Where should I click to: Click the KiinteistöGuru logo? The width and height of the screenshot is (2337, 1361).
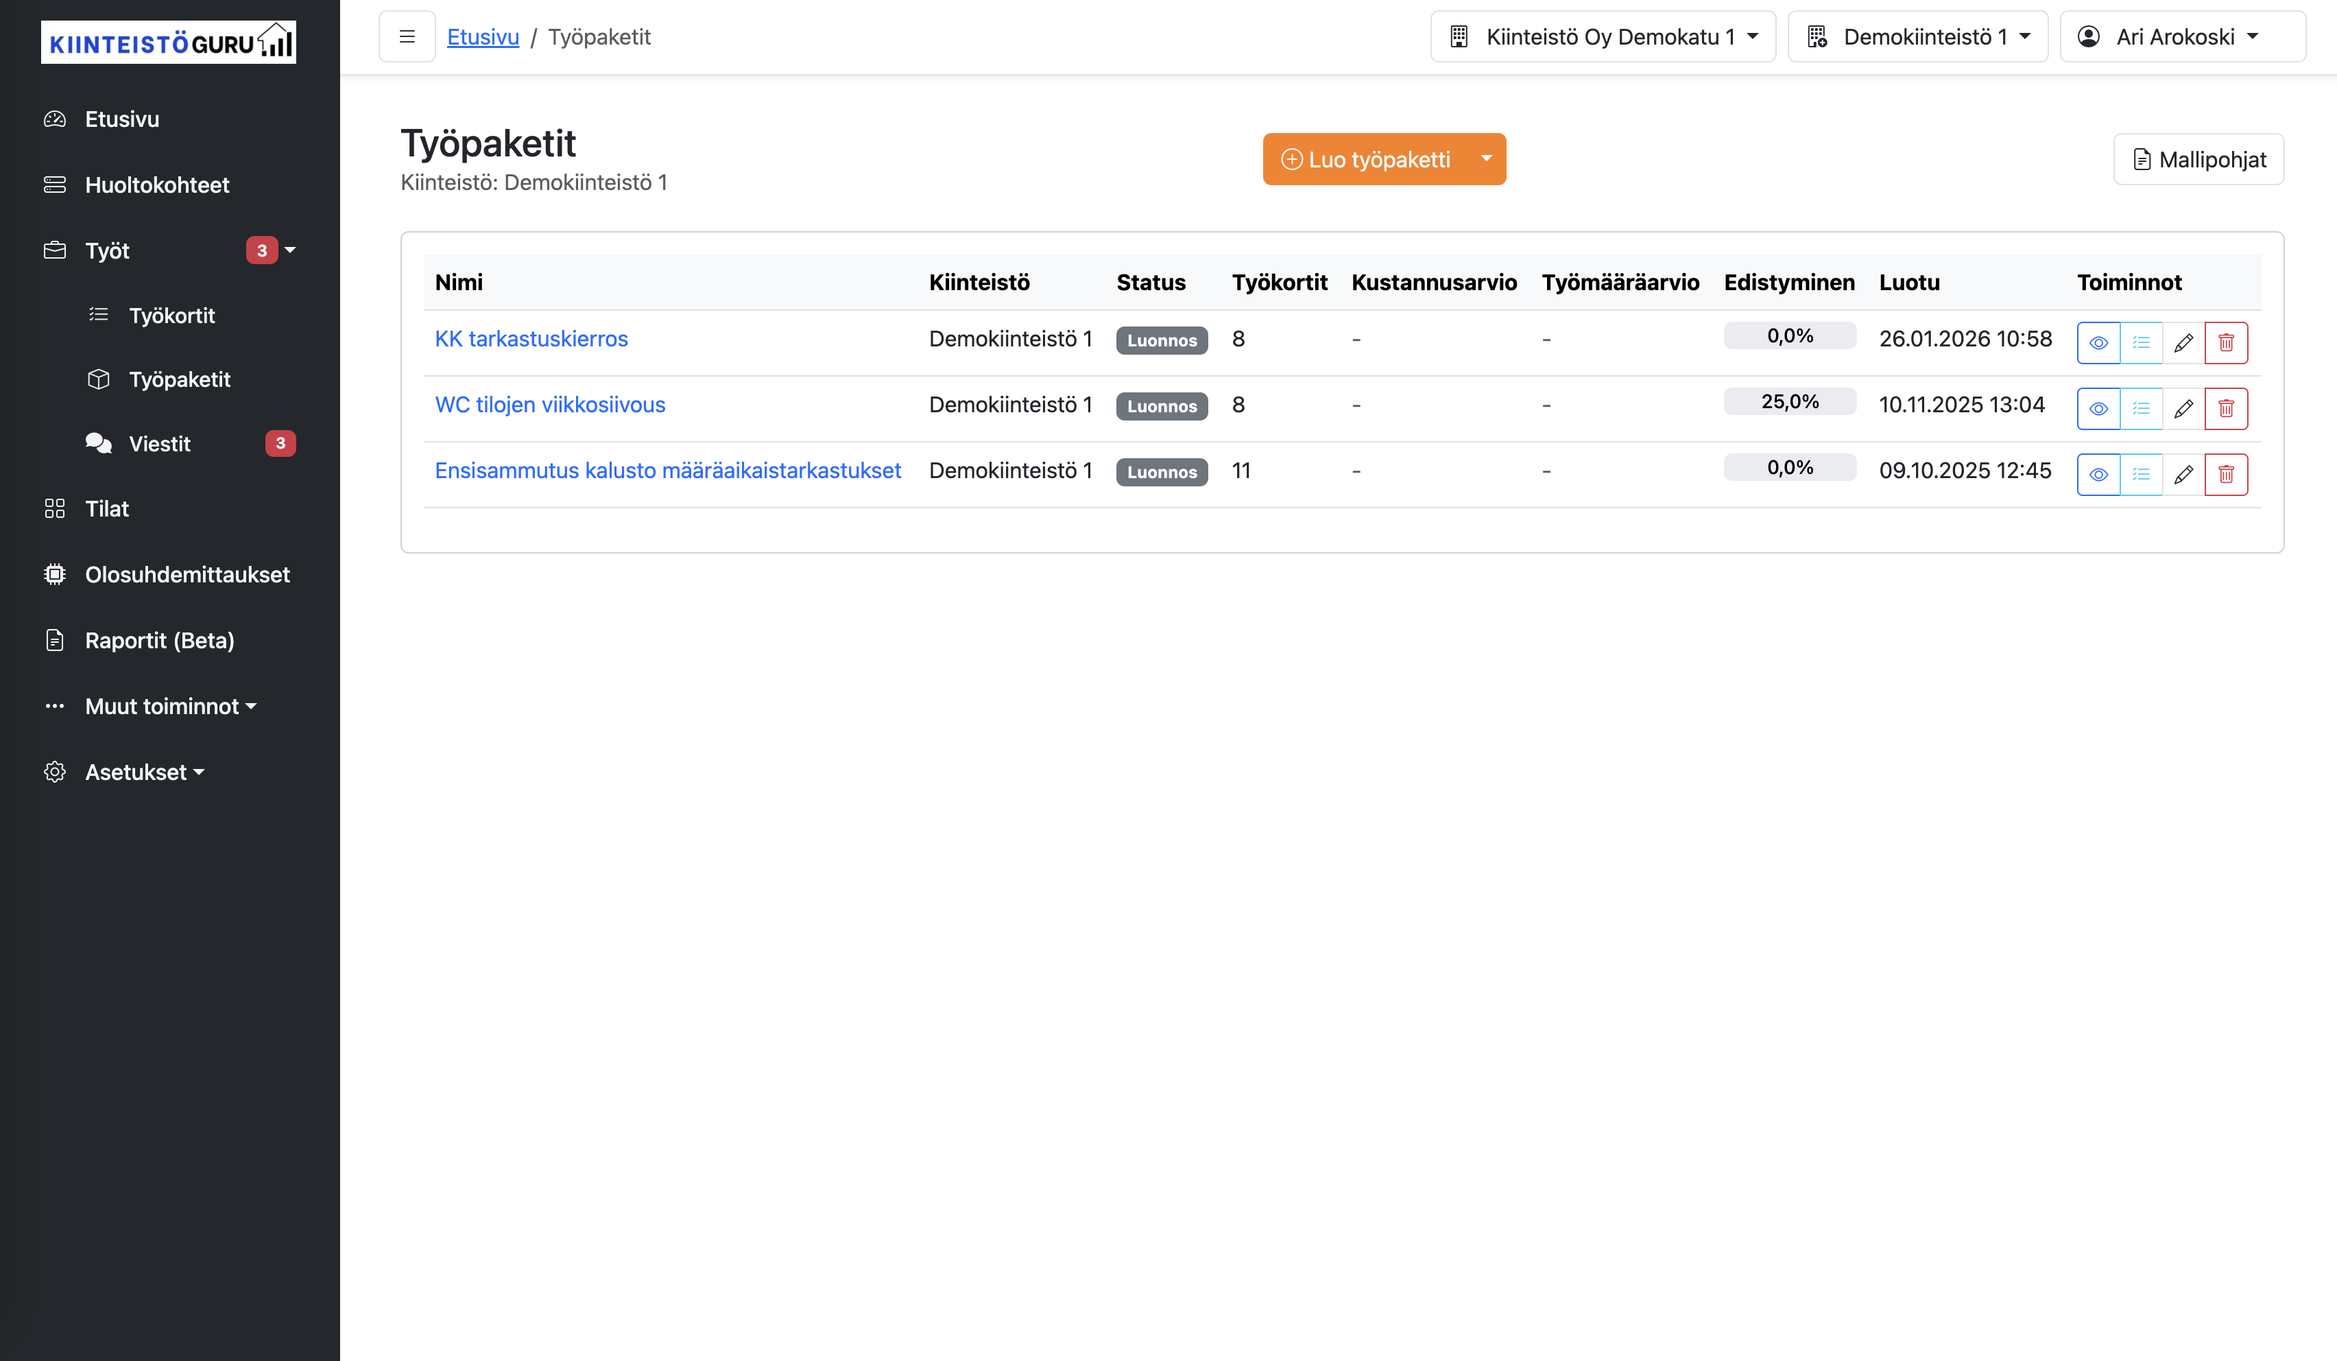coord(168,43)
